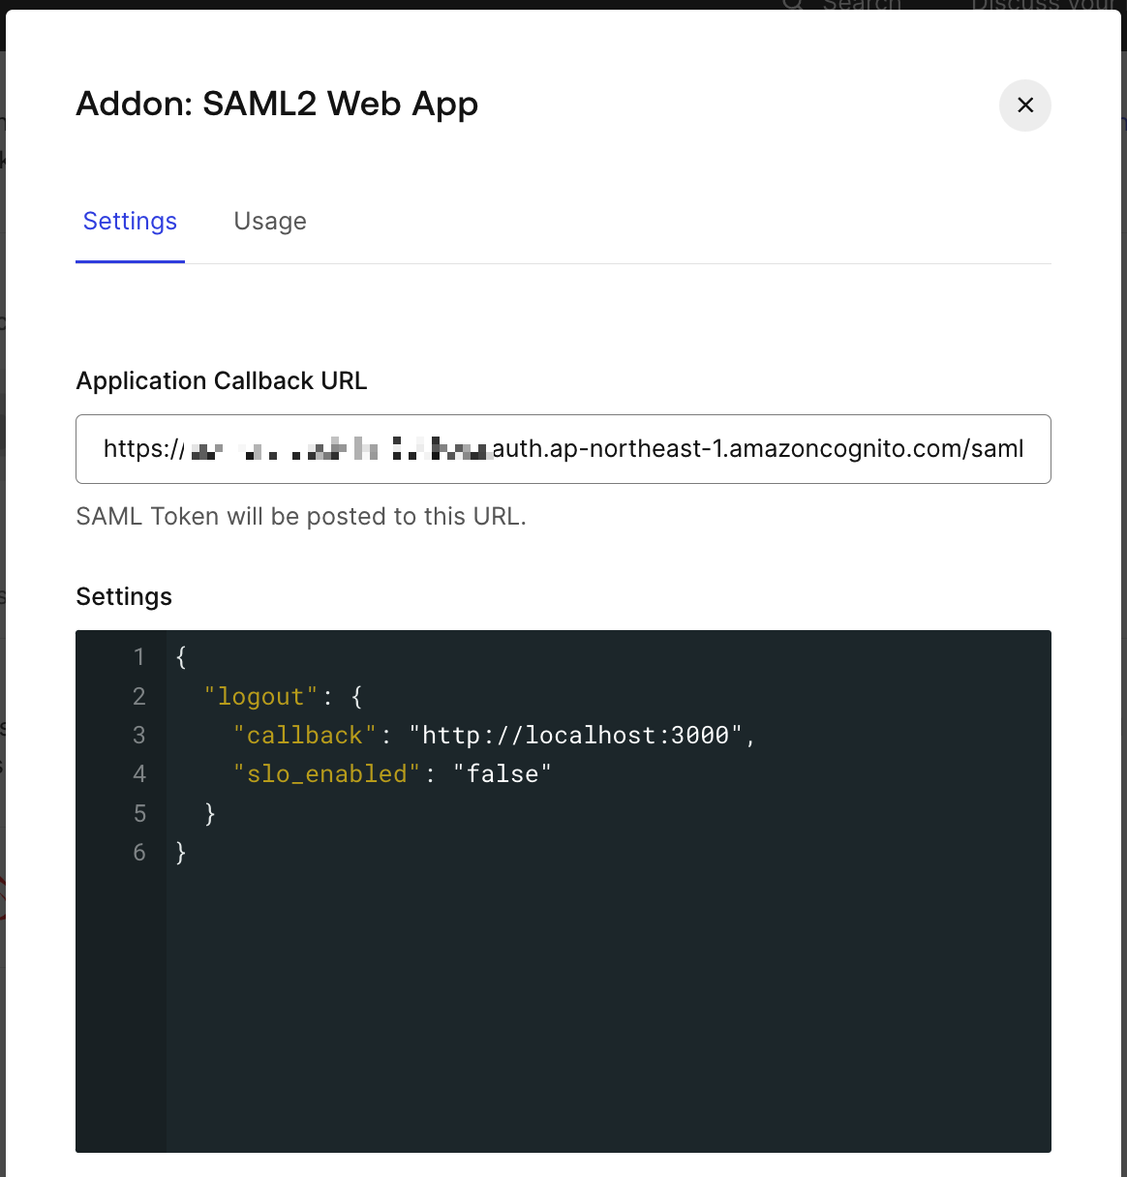Click the http://localhost:3000 value in editor
1127x1177 pixels.
click(576, 736)
